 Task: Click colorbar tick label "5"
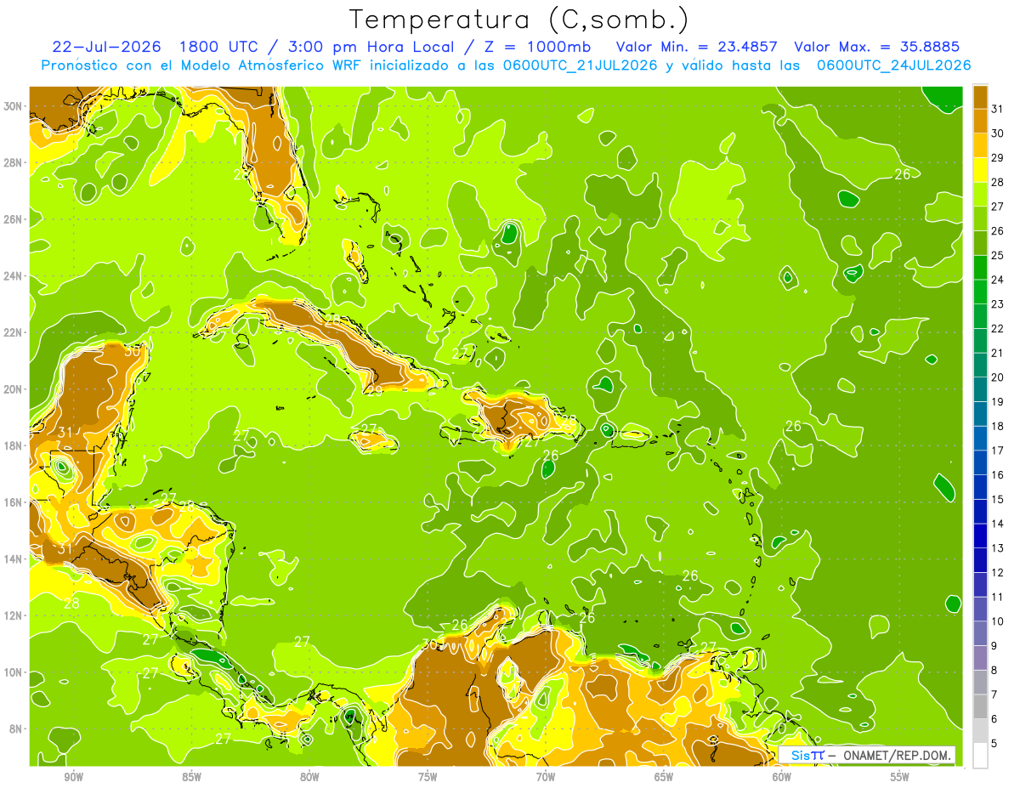[994, 743]
